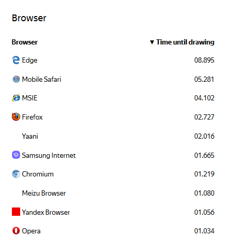Viewport: 226px width, 252px height.
Task: Select the Mobile Safari text label
Action: click(x=41, y=79)
